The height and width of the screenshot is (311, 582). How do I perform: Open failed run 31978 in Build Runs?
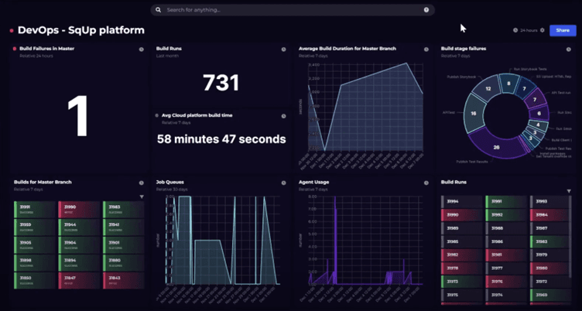click(x=462, y=268)
